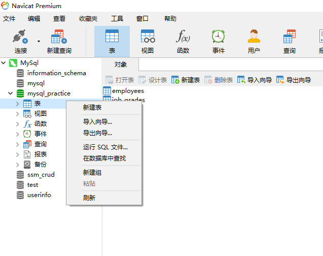Click the 删除表 button in object toolbar

point(219,80)
